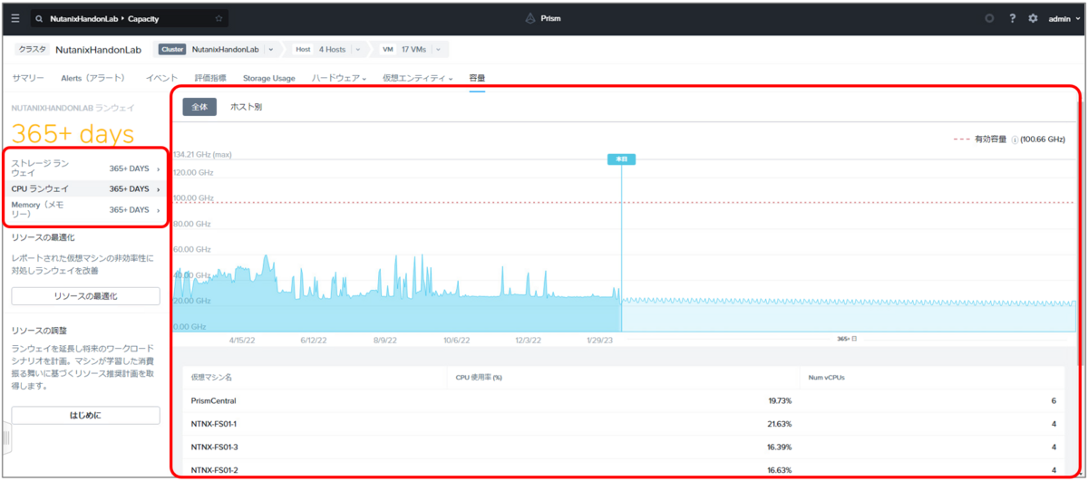
Task: Select the 全体 view toggle
Action: point(199,107)
